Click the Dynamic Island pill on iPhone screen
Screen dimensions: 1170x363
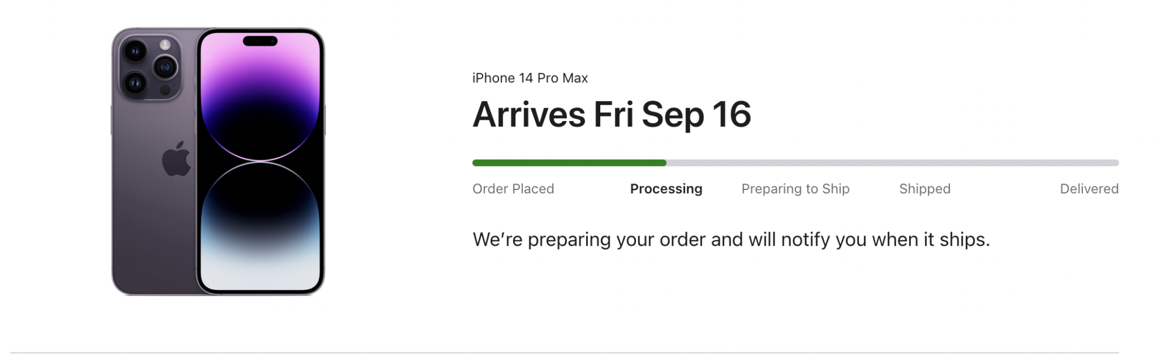pyautogui.click(x=260, y=41)
